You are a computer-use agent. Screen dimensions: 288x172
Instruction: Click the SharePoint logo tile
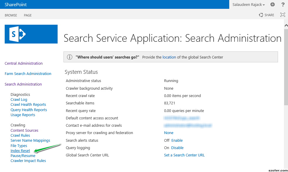[31, 34]
